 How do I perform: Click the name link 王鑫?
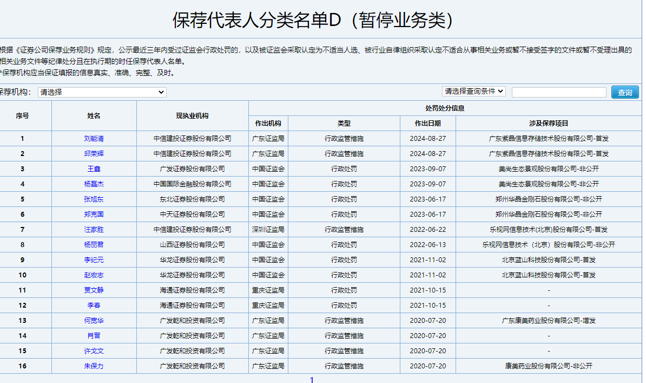tap(94, 169)
